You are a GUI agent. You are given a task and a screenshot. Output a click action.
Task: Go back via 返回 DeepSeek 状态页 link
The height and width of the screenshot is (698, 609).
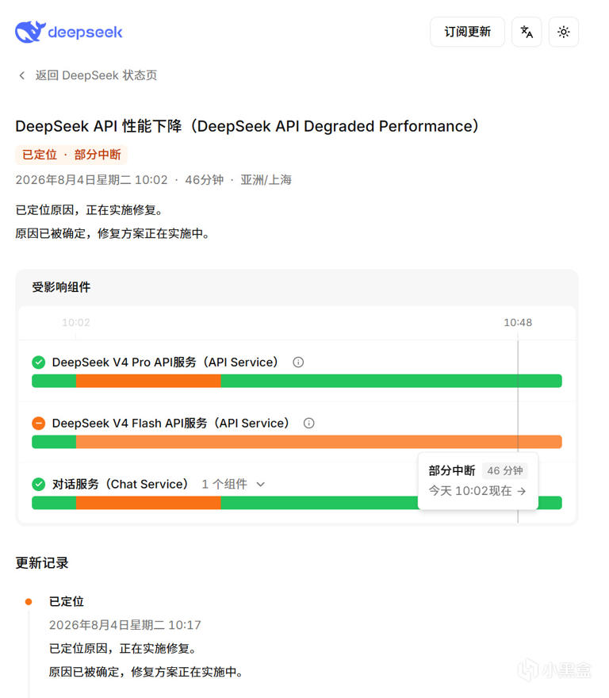click(x=96, y=75)
